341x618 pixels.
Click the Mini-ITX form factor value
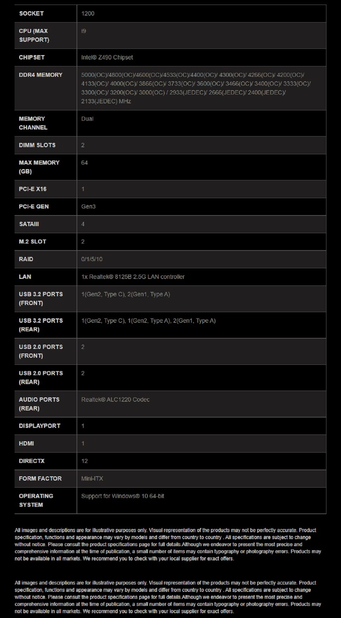click(92, 478)
